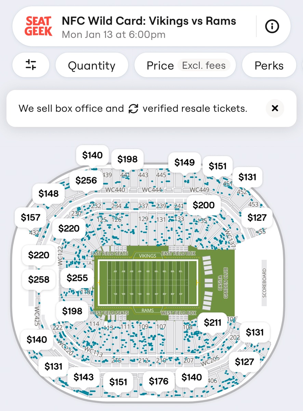
Task: Tap the $255 price pin
Action: 77,278
